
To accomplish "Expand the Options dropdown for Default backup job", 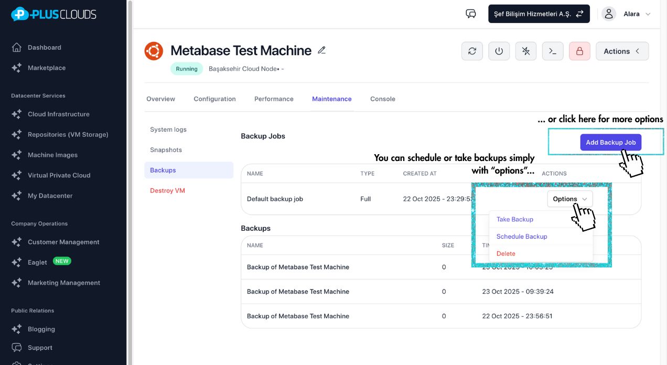I will coord(569,199).
